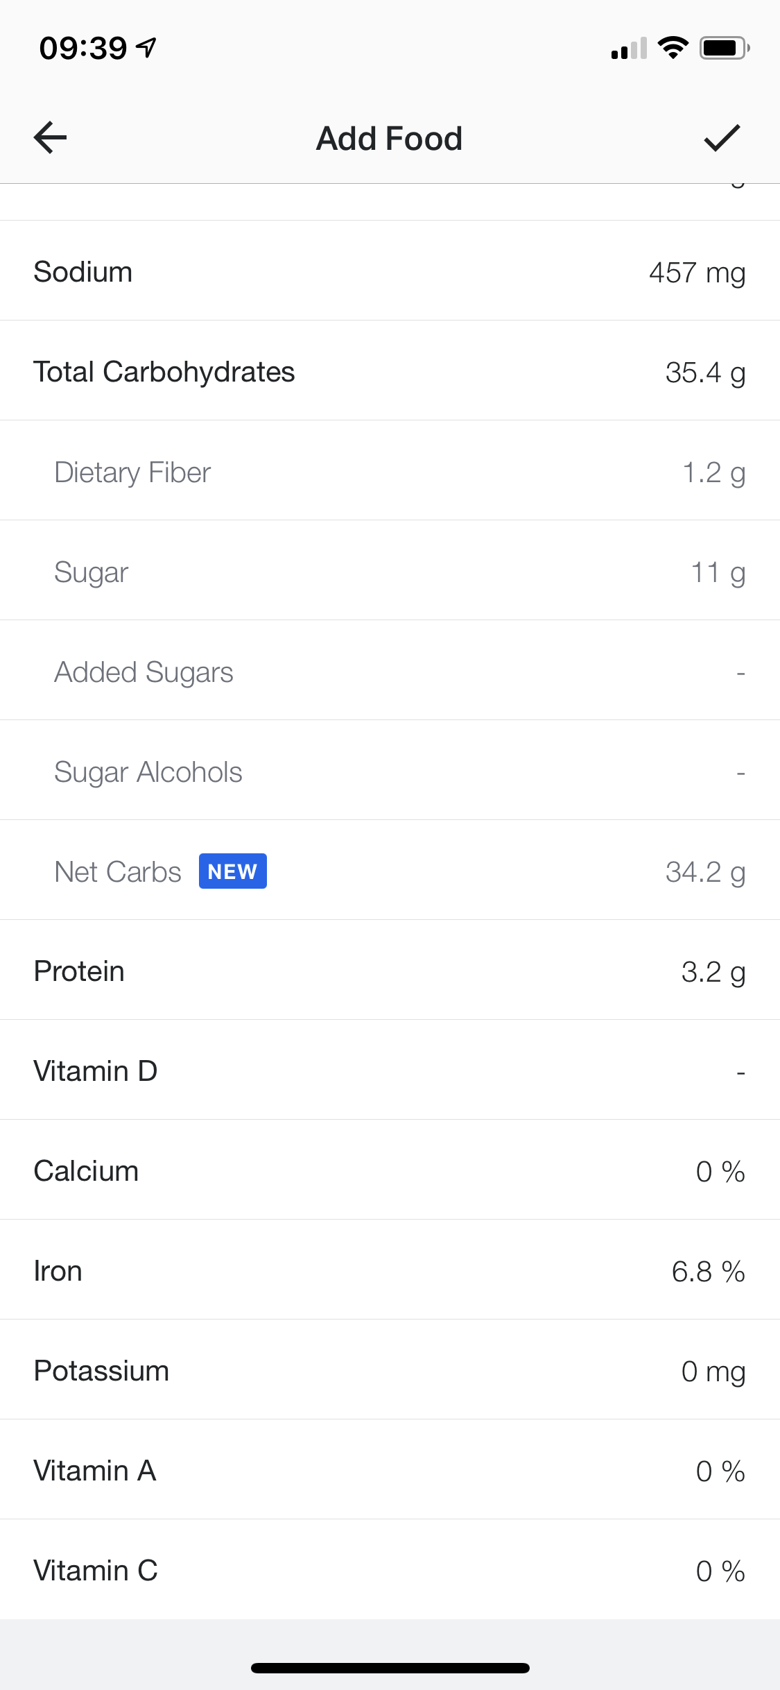Edit the Sugar value 11 g
The width and height of the screenshot is (780, 1690).
[718, 572]
